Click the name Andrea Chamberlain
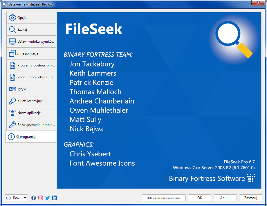This screenshot has height=206, width=267. tap(102, 101)
